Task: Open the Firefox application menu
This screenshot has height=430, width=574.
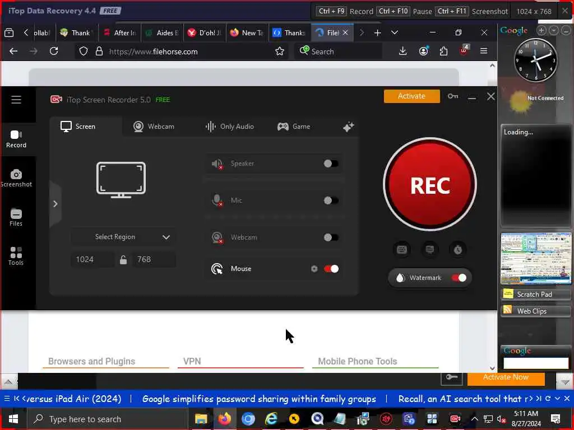Action: (x=484, y=51)
